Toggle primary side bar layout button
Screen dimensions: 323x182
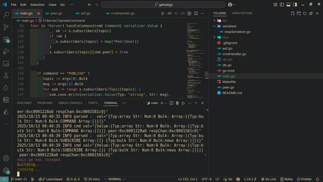click(282, 5)
